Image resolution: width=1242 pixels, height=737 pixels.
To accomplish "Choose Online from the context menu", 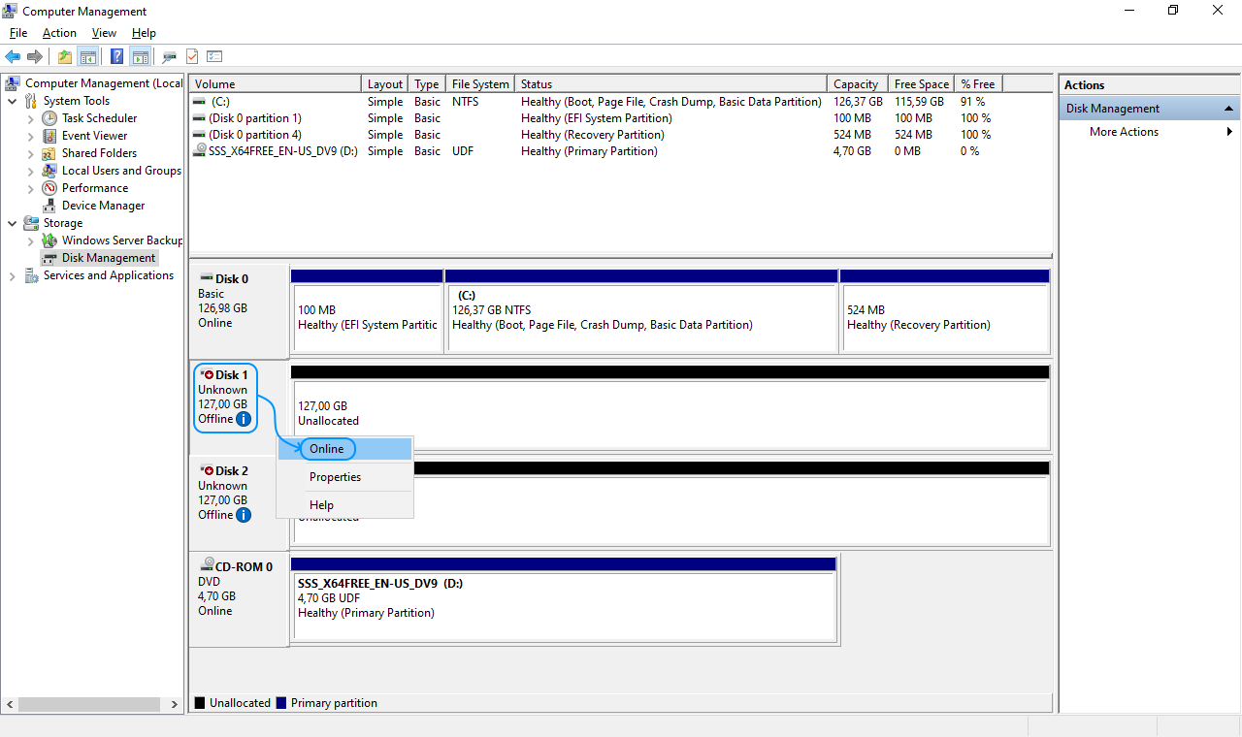I will (344, 449).
